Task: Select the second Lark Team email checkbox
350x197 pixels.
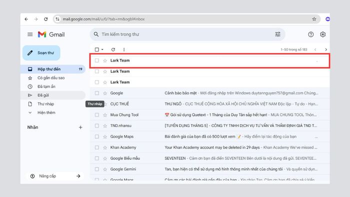Action: pyautogui.click(x=97, y=71)
